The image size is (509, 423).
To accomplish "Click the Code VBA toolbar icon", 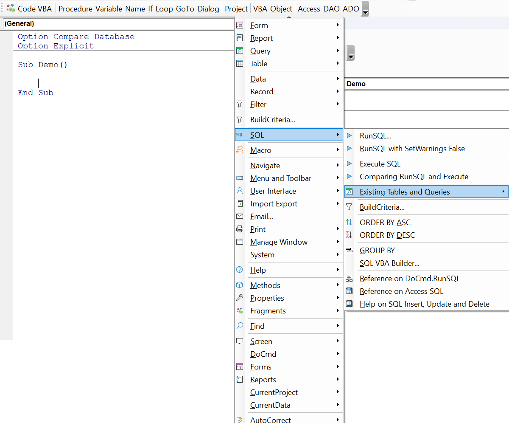I will (11, 8).
